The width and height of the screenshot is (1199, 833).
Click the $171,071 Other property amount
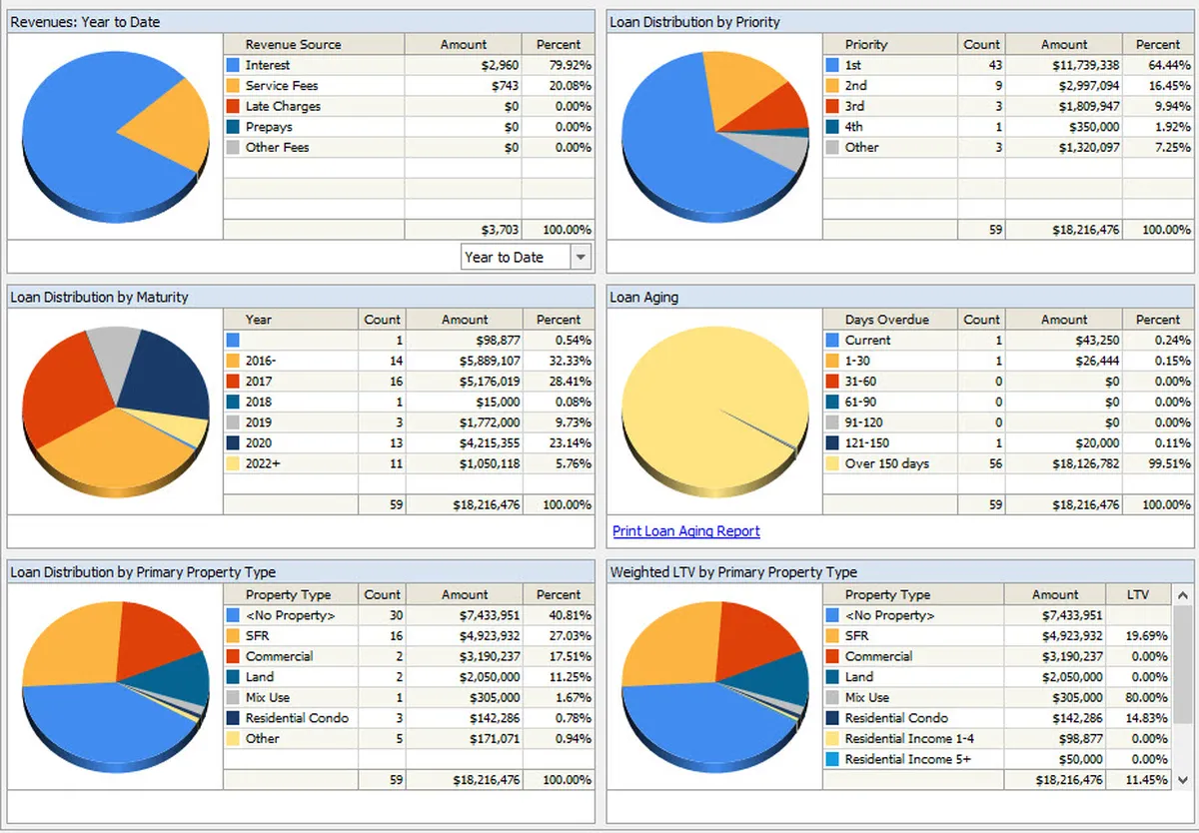click(464, 739)
